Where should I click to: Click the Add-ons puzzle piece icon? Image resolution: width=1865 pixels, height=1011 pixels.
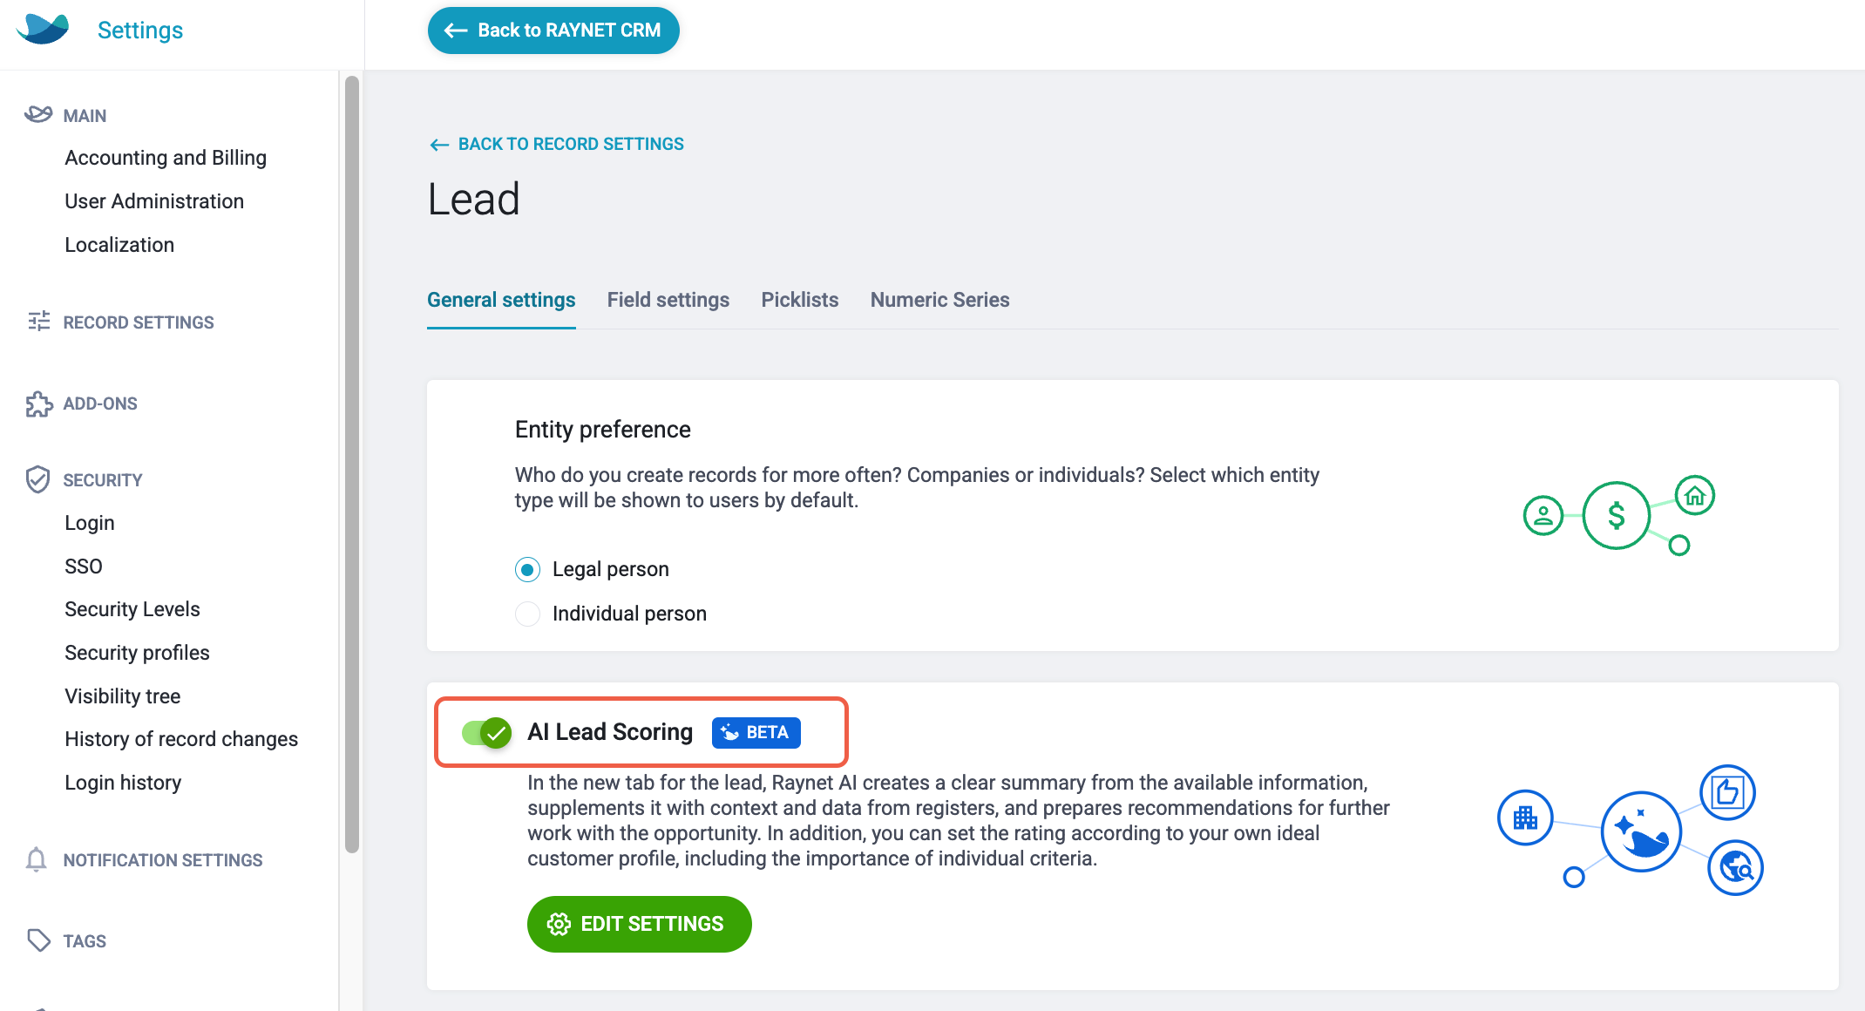(38, 404)
